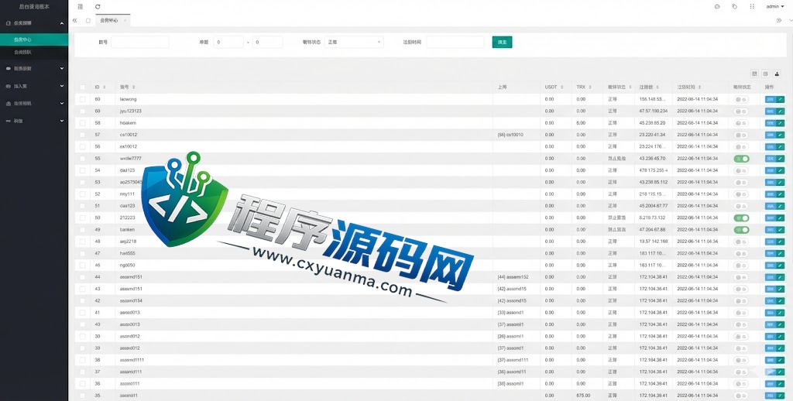Screen dimensions: 793x401
Task: Click green edit pencil in ex10012 row
Action: pyautogui.click(x=780, y=146)
